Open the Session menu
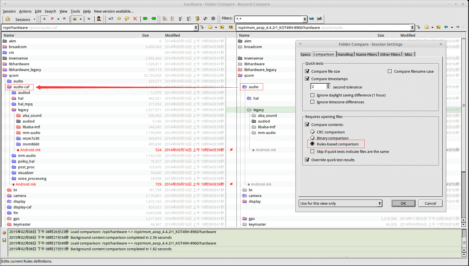Screen dimensions: 469x266 click(9, 11)
